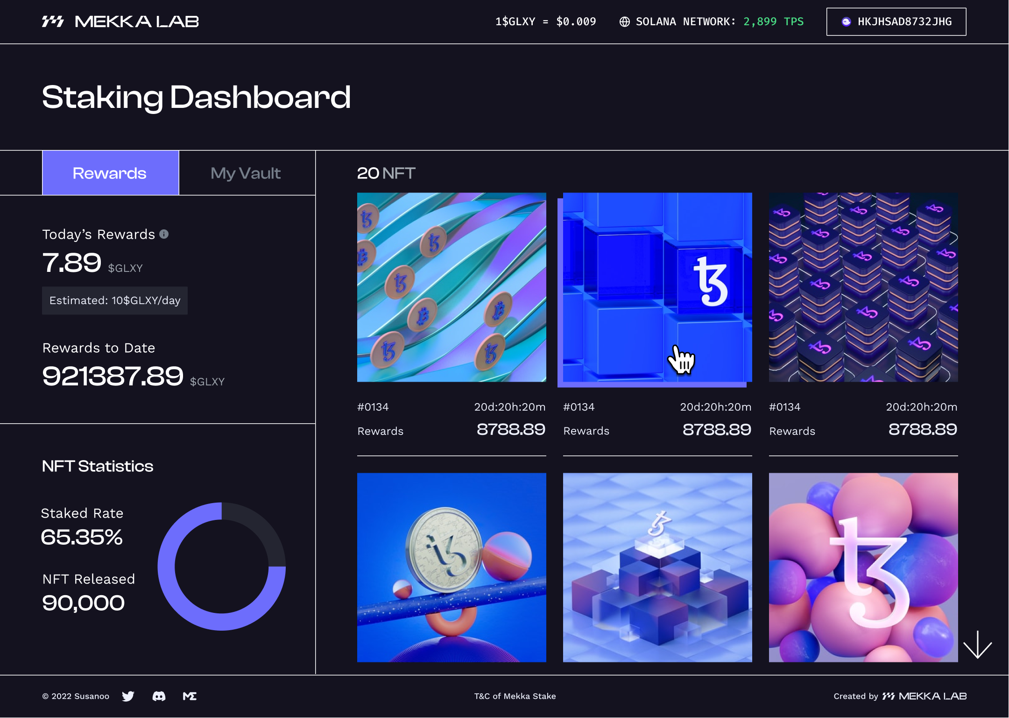Open the purple stacked chips NFT

[863, 287]
